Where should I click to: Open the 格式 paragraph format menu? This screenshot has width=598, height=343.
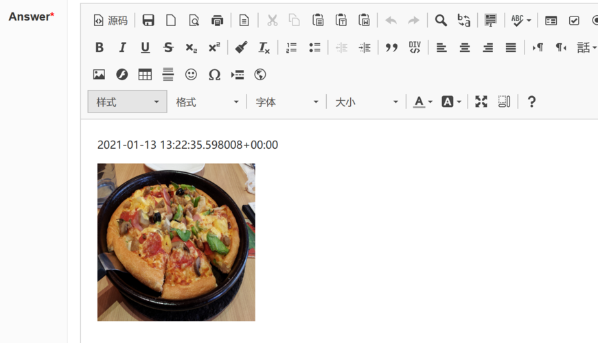click(x=207, y=102)
